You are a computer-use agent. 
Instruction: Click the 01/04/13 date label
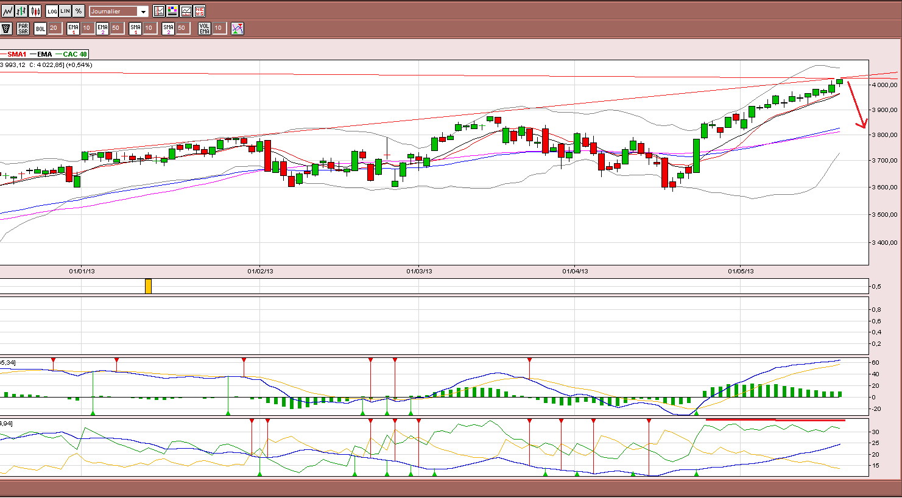pyautogui.click(x=575, y=272)
